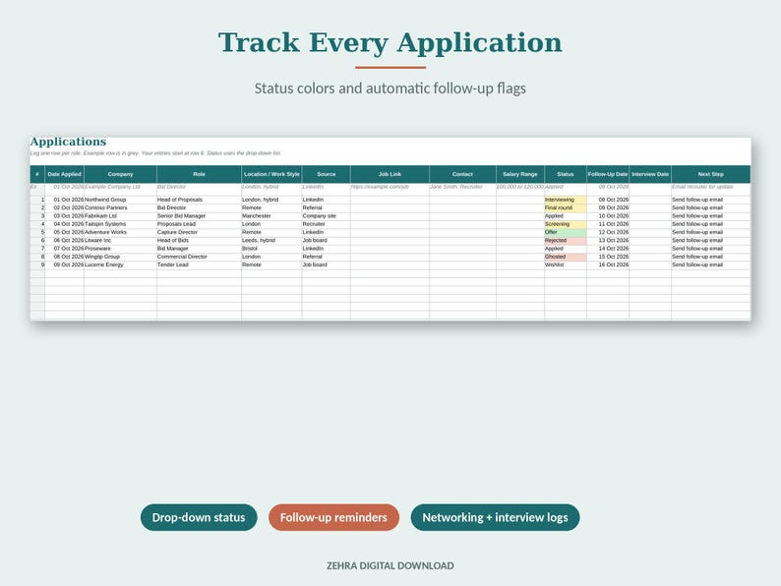Select the Contact column header

[x=462, y=174]
